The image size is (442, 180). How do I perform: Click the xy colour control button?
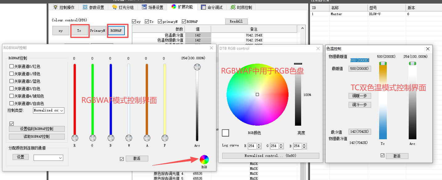pyautogui.click(x=61, y=31)
